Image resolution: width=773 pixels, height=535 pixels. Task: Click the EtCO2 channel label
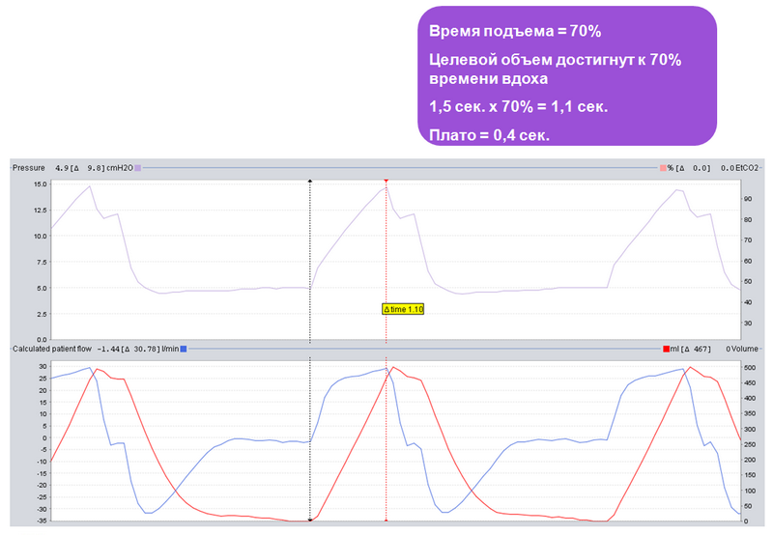point(746,168)
